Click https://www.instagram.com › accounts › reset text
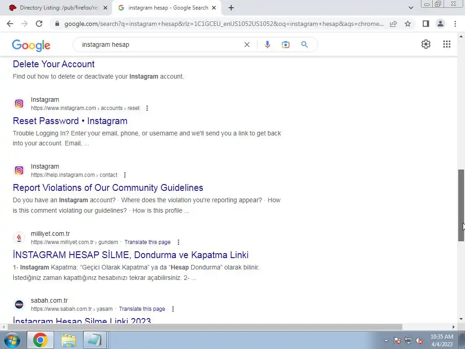Screen dimensions: 465x349 (85, 108)
